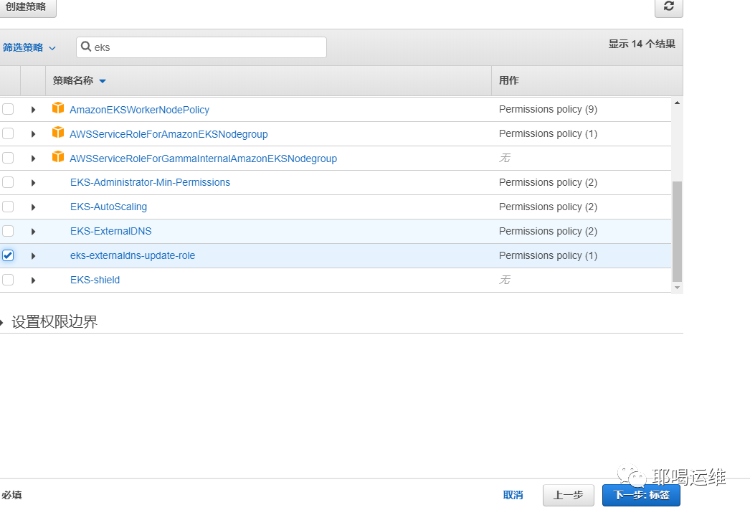
Task: Click the 用作 column header
Action: (509, 81)
